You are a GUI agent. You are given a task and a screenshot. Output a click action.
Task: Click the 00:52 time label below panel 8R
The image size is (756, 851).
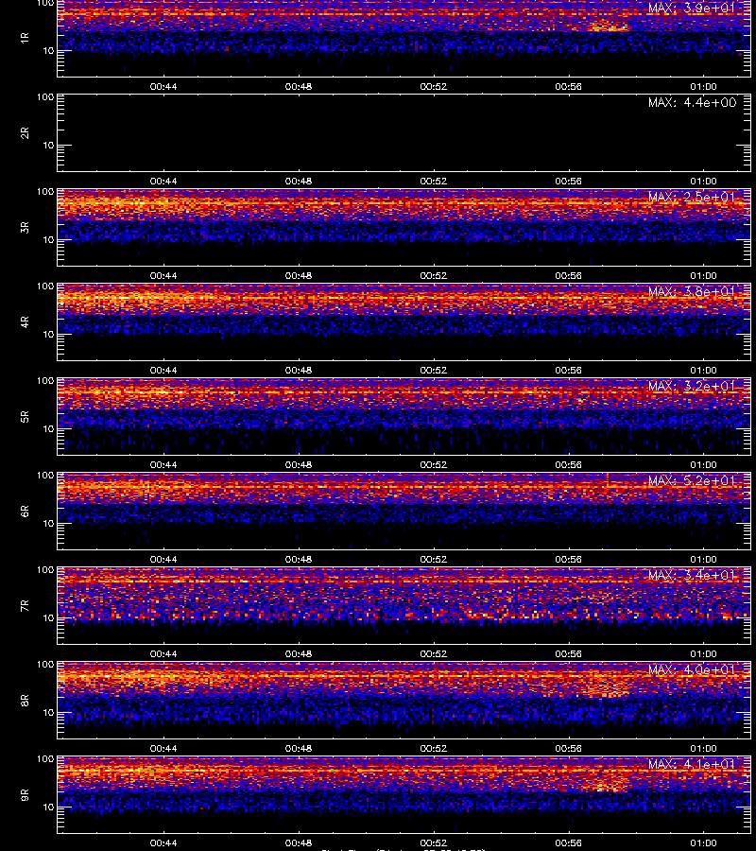[x=434, y=749]
